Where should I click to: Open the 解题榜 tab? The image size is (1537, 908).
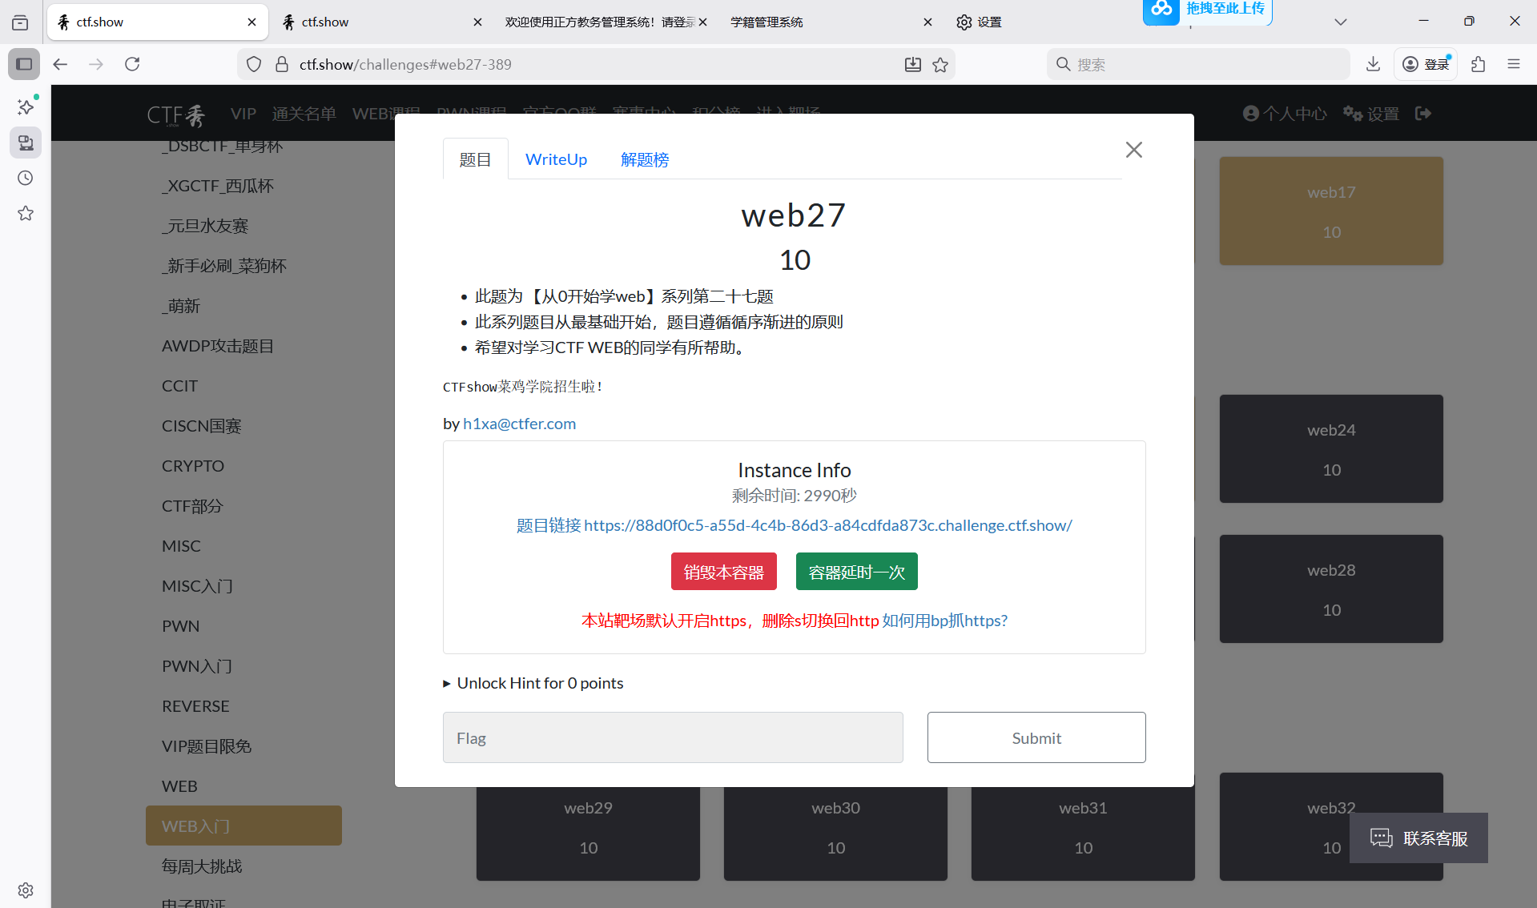point(645,159)
